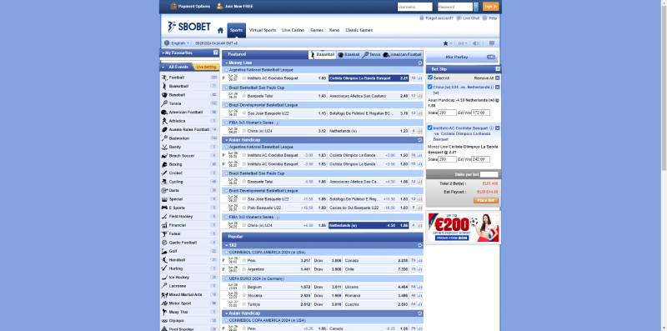This screenshot has height=331, width=667.
Task: Click the speaker sound icon in the toolbar
Action: click(476, 43)
